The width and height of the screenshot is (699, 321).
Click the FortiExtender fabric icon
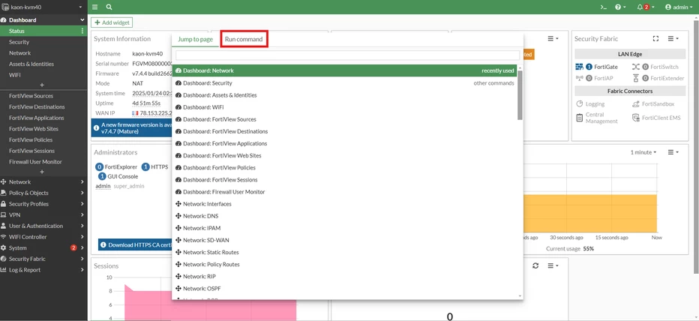[636, 78]
